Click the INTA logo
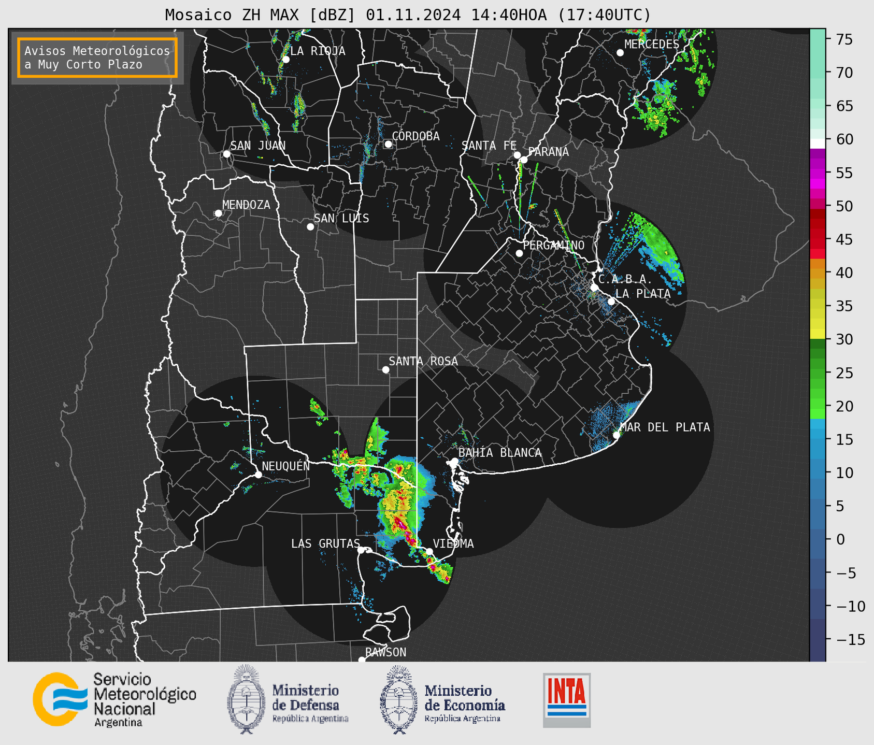Image resolution: width=874 pixels, height=745 pixels. (567, 700)
